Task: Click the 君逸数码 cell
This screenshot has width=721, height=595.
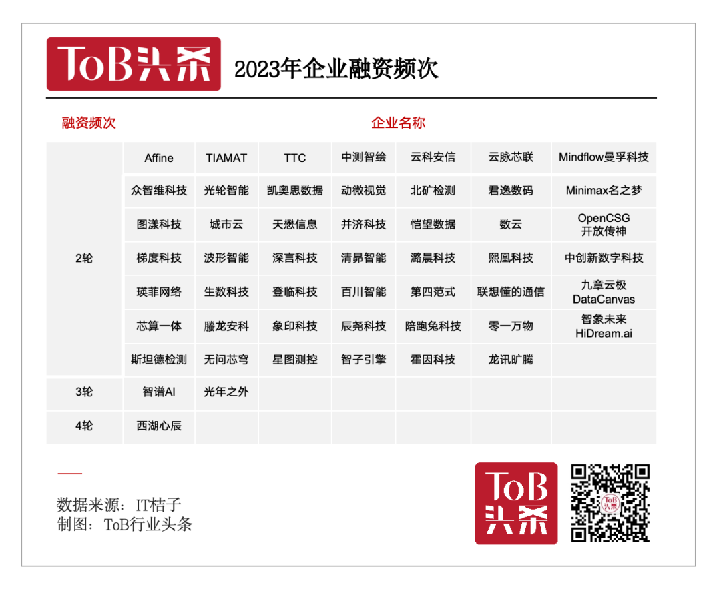Action: pos(511,191)
